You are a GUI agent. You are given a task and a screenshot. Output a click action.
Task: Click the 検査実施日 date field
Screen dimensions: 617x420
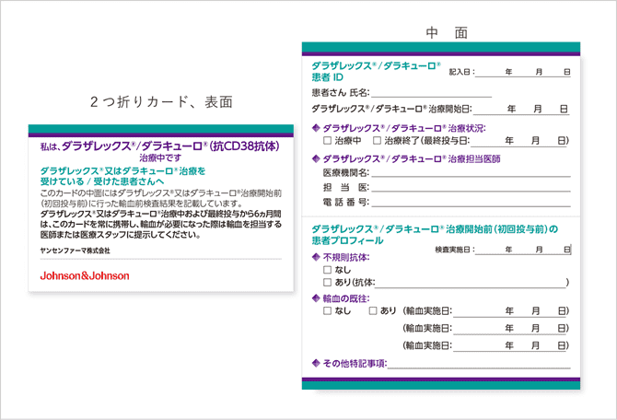click(x=523, y=250)
